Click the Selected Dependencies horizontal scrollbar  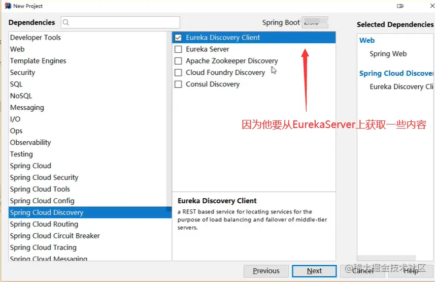point(386,258)
